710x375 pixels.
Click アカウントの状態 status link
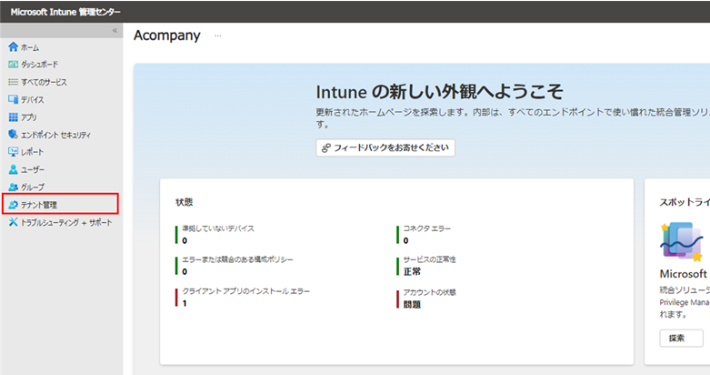pos(429,292)
